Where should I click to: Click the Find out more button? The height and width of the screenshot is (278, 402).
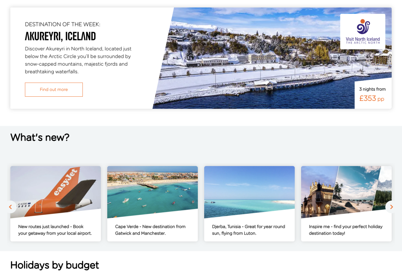pyautogui.click(x=54, y=90)
